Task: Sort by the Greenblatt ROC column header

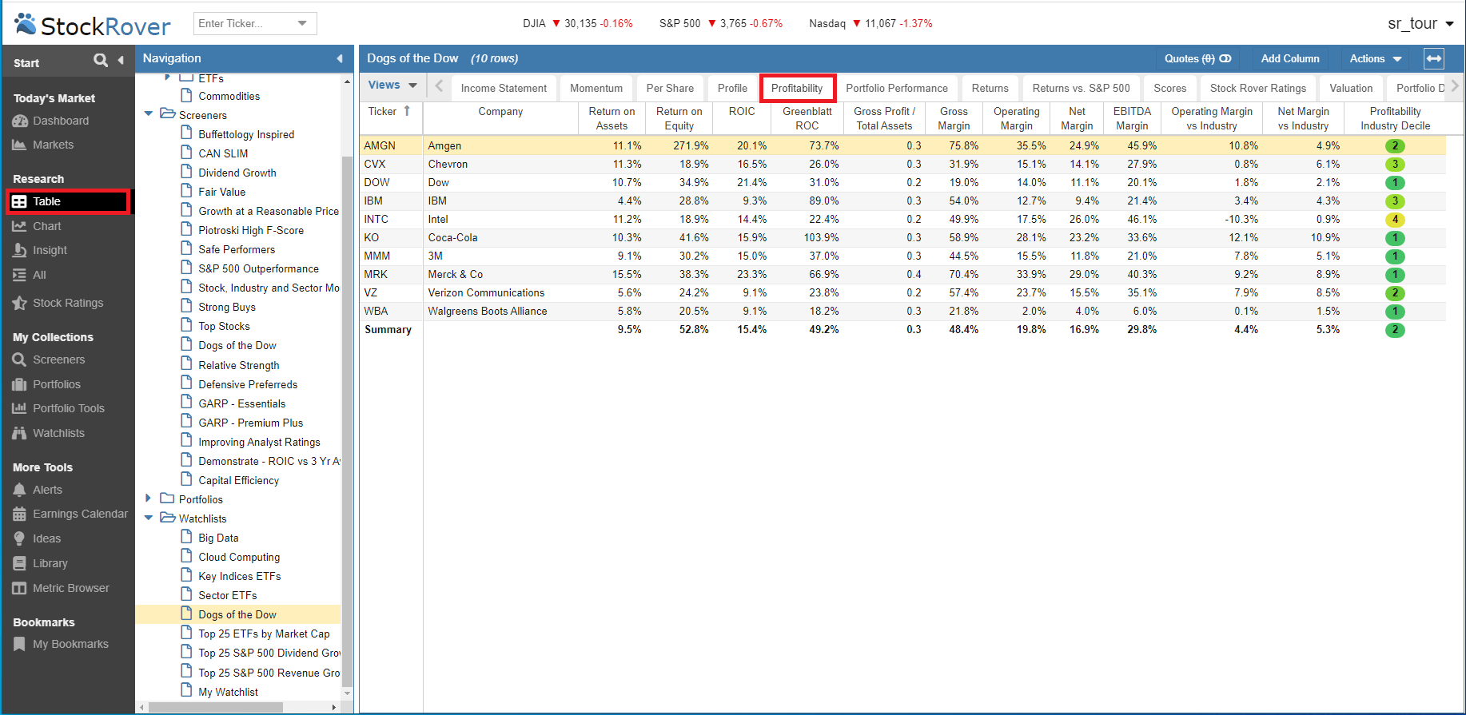Action: click(x=807, y=118)
